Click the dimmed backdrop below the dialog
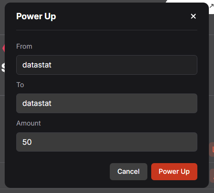Image resolution: width=214 pixels, height=193 pixels. (107, 191)
